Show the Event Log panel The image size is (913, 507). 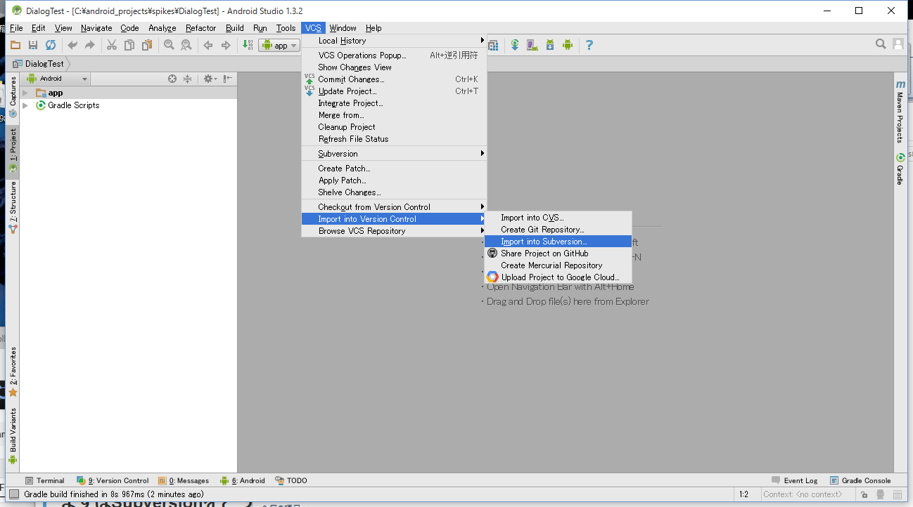coord(795,480)
